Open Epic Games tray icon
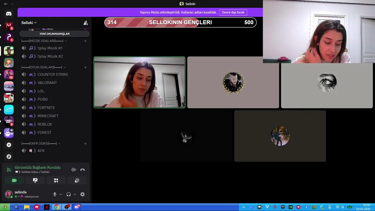 tap(283, 207)
